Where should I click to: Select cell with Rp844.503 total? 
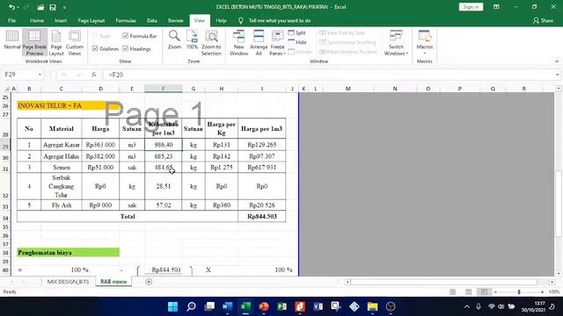point(262,217)
